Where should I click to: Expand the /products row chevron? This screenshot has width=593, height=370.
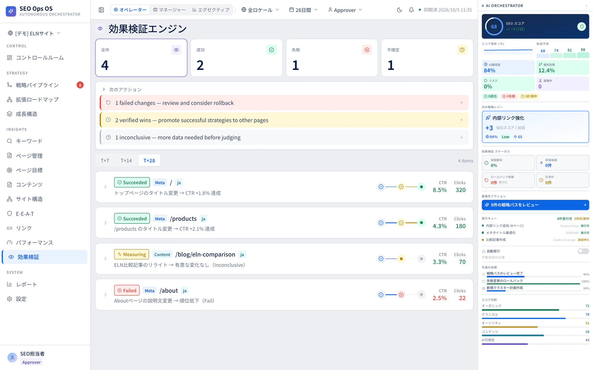(105, 223)
